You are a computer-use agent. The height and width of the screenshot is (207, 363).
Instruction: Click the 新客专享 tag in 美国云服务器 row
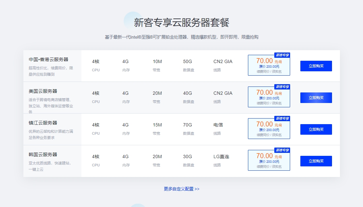pos(282,87)
